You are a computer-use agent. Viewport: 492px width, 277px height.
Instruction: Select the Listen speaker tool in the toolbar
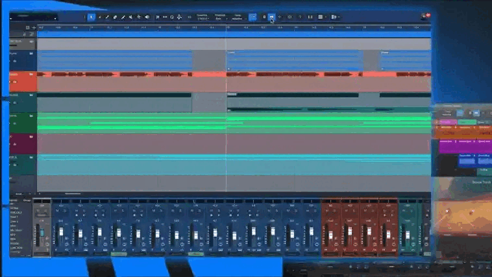147,17
